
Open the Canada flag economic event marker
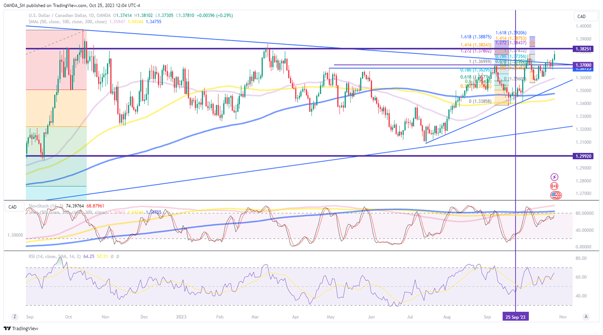pos(555,186)
